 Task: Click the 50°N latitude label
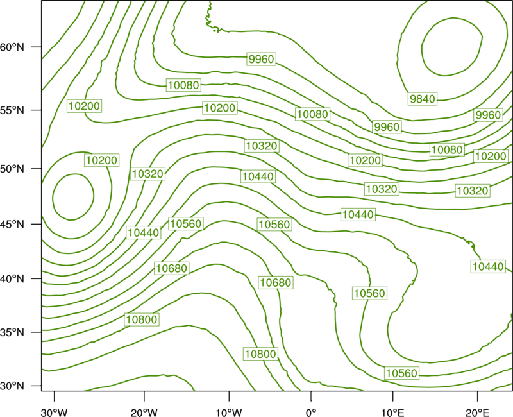(12, 169)
